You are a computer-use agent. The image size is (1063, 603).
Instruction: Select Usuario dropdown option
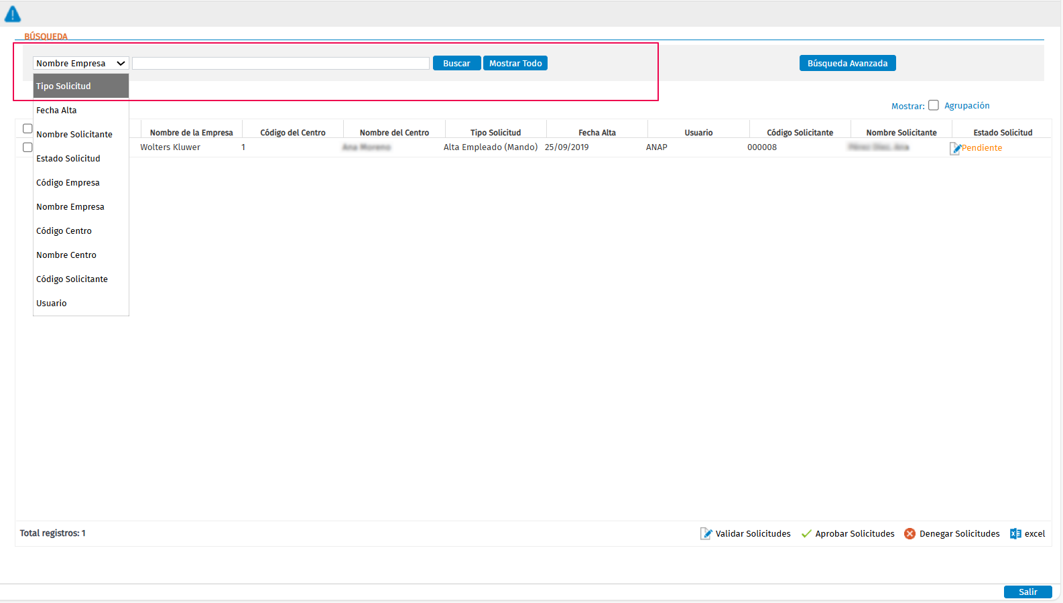pyautogui.click(x=81, y=303)
